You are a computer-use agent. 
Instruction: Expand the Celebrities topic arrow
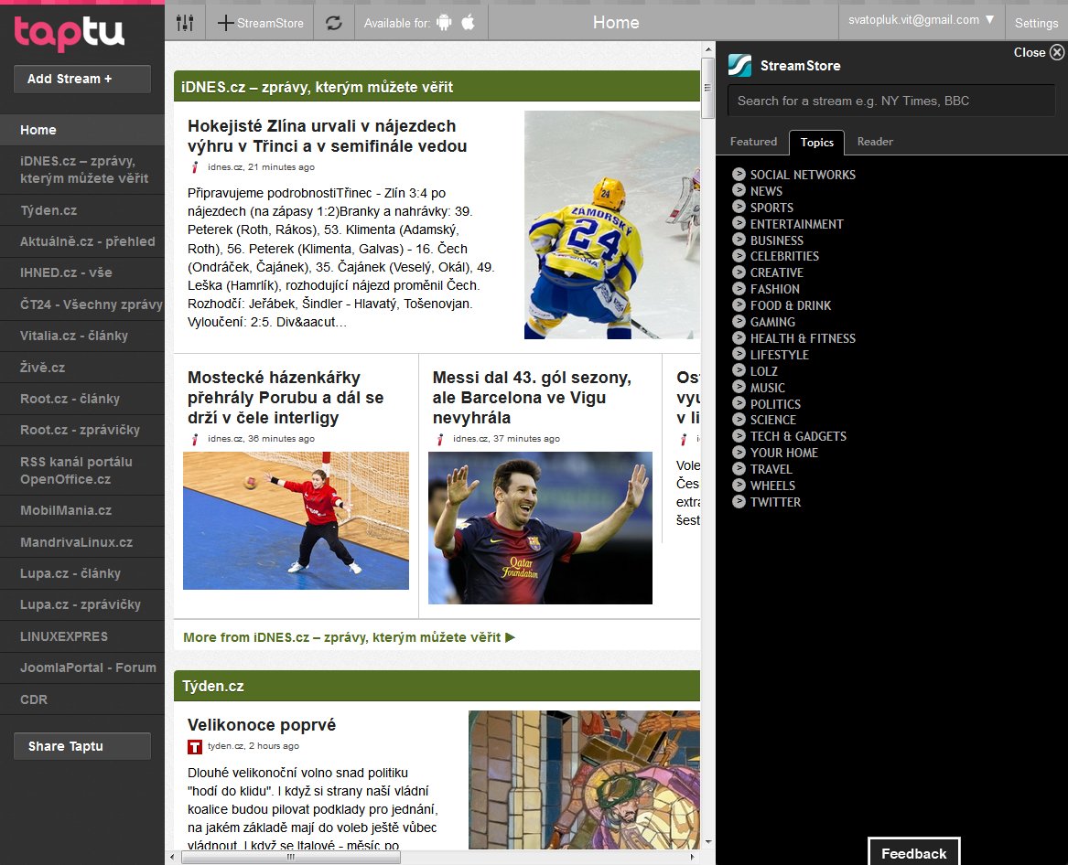(739, 255)
